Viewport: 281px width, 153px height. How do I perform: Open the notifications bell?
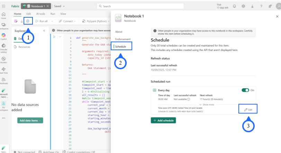tap(235, 6)
